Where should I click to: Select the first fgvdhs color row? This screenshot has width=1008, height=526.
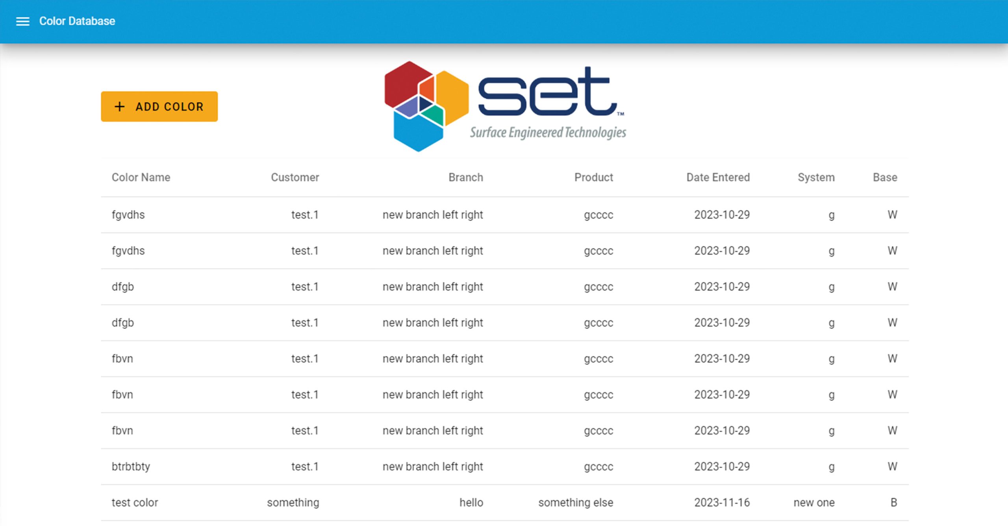(128, 215)
